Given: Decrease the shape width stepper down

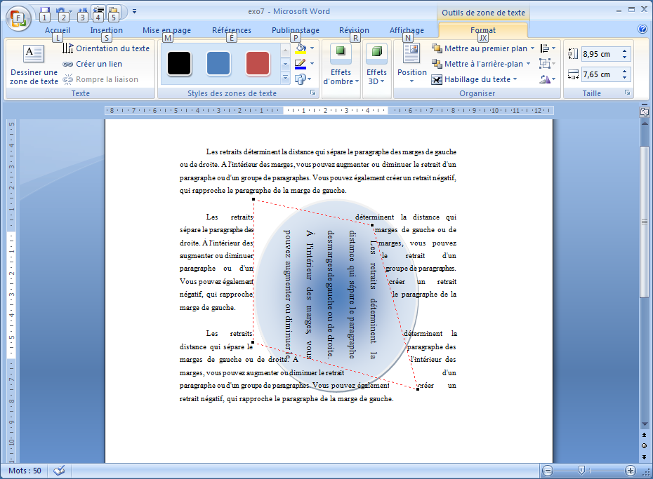Looking at the screenshot, I should pos(625,78).
